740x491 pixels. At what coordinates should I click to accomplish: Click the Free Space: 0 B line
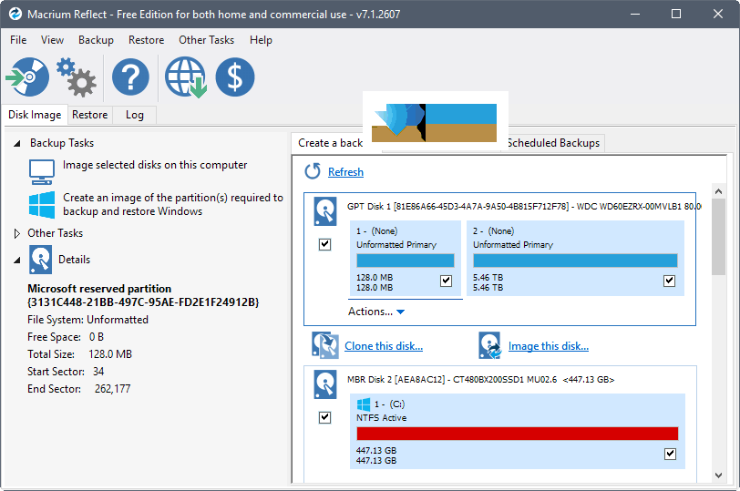pos(66,337)
